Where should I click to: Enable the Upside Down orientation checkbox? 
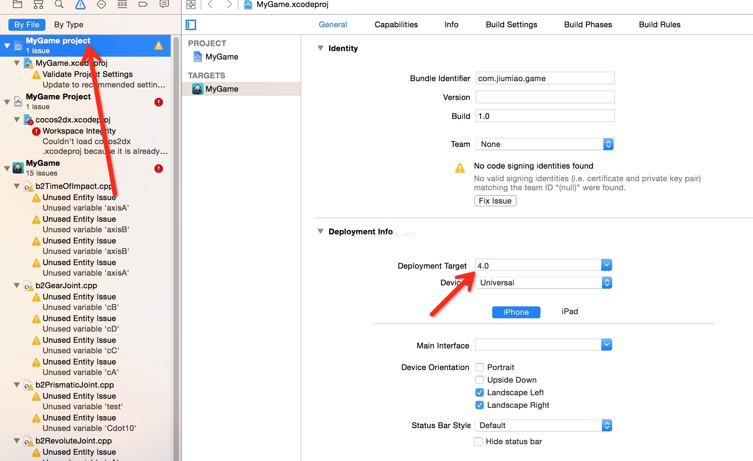(x=480, y=380)
